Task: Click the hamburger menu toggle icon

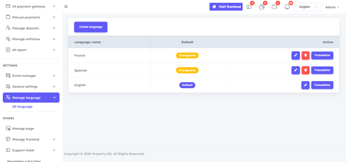Action: point(66,7)
